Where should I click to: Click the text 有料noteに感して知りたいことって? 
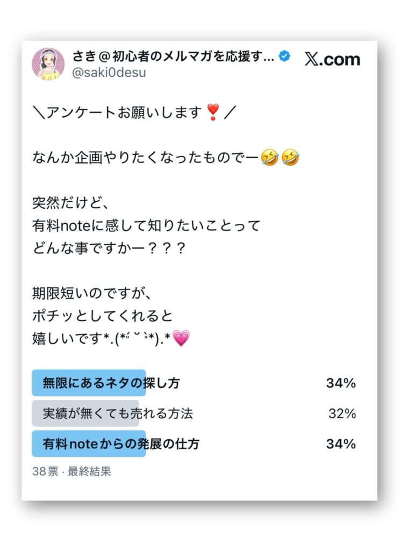(x=146, y=225)
